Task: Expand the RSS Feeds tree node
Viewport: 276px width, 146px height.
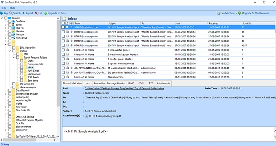Action: click(17, 77)
